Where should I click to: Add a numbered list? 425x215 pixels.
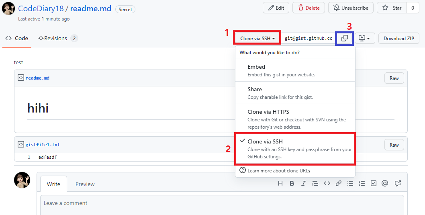pyautogui.click(x=362, y=184)
